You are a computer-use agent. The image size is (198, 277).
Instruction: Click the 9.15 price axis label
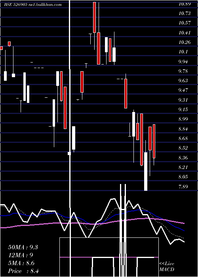tap(183, 110)
